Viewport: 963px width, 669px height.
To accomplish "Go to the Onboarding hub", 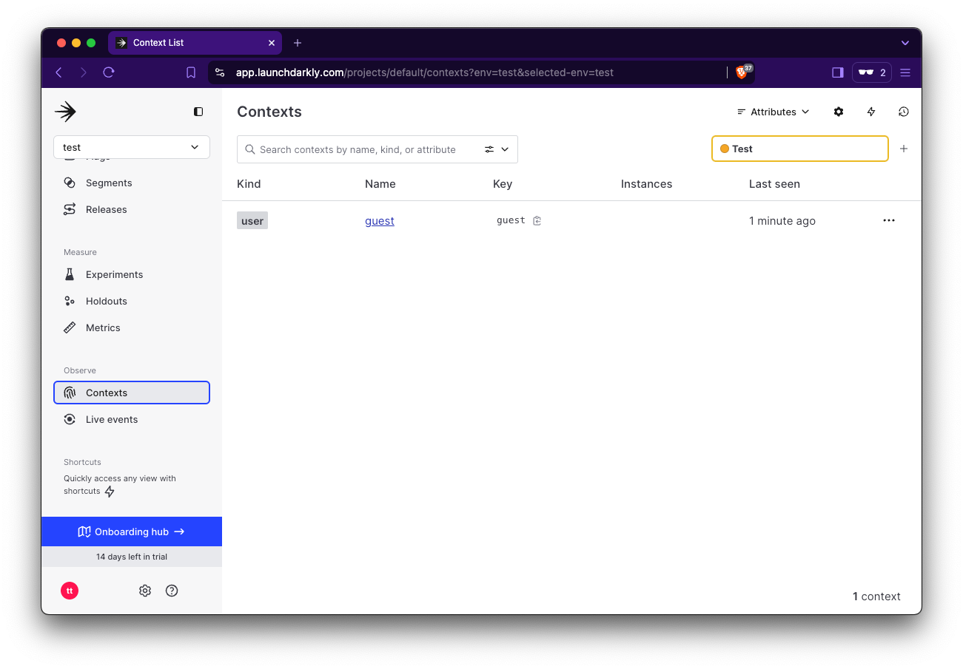I will pos(132,531).
